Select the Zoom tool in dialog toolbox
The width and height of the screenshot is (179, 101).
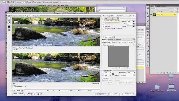pos(9,20)
